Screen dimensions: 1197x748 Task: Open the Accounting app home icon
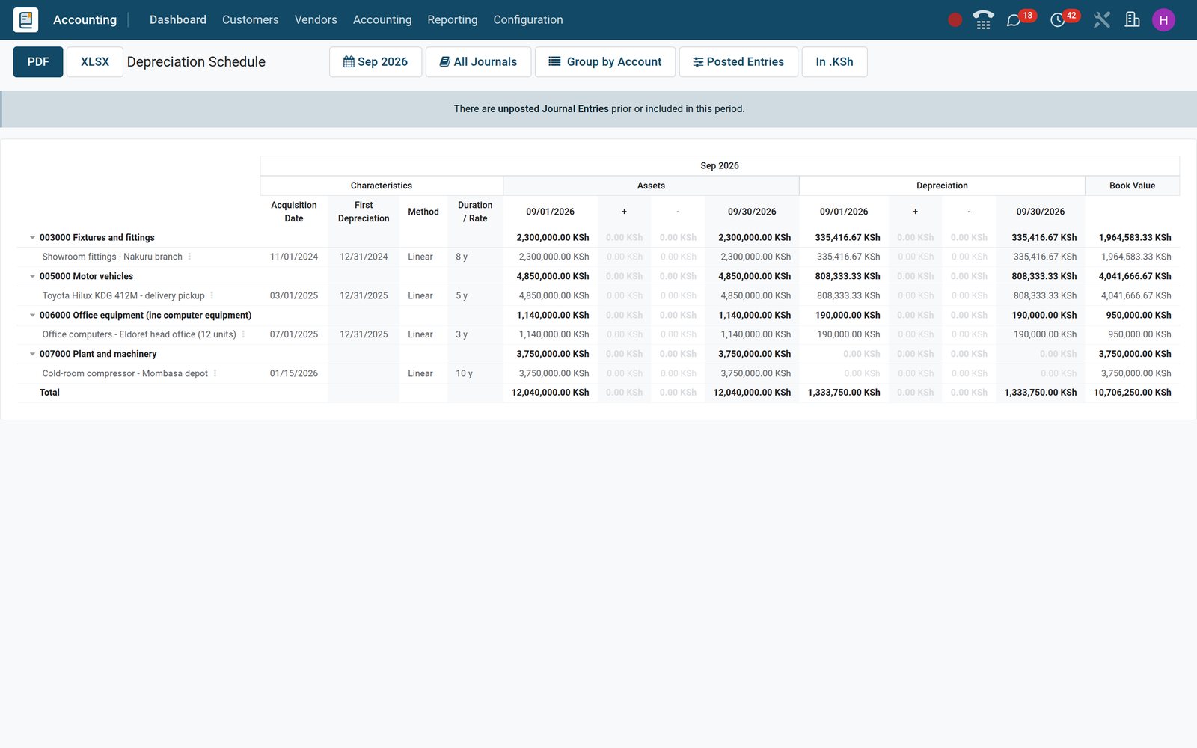pyautogui.click(x=25, y=19)
